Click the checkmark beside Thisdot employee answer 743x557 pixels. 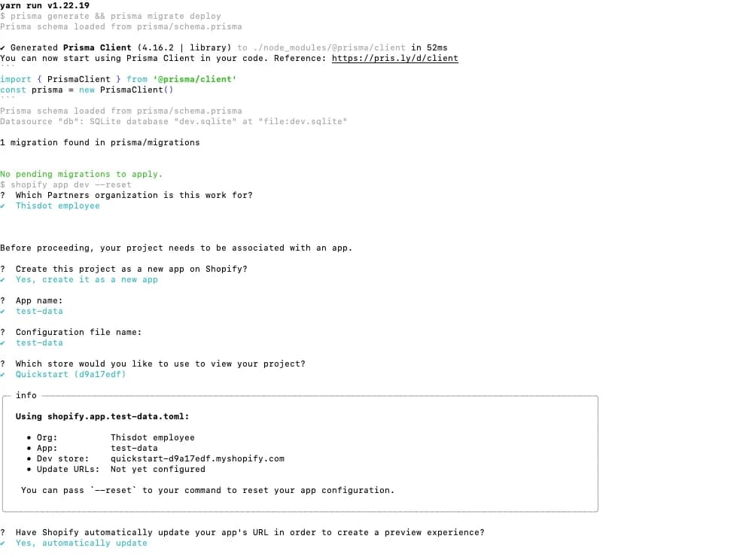[3, 206]
